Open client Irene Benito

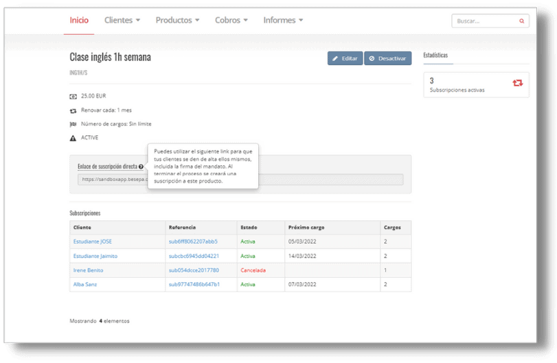point(88,270)
